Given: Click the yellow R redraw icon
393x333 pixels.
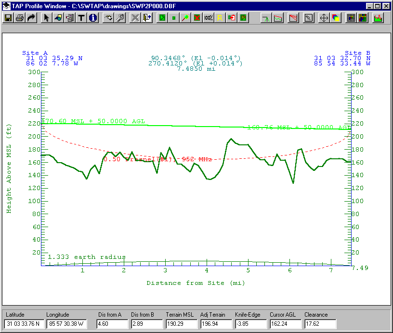Looking at the screenshot, I should (220, 18).
